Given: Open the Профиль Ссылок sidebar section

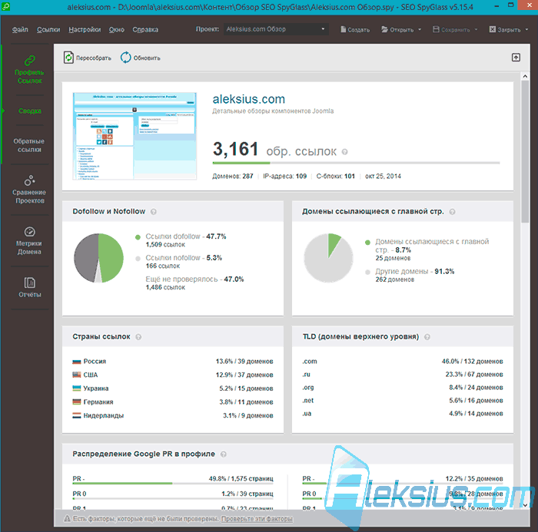Looking at the screenshot, I should point(29,70).
